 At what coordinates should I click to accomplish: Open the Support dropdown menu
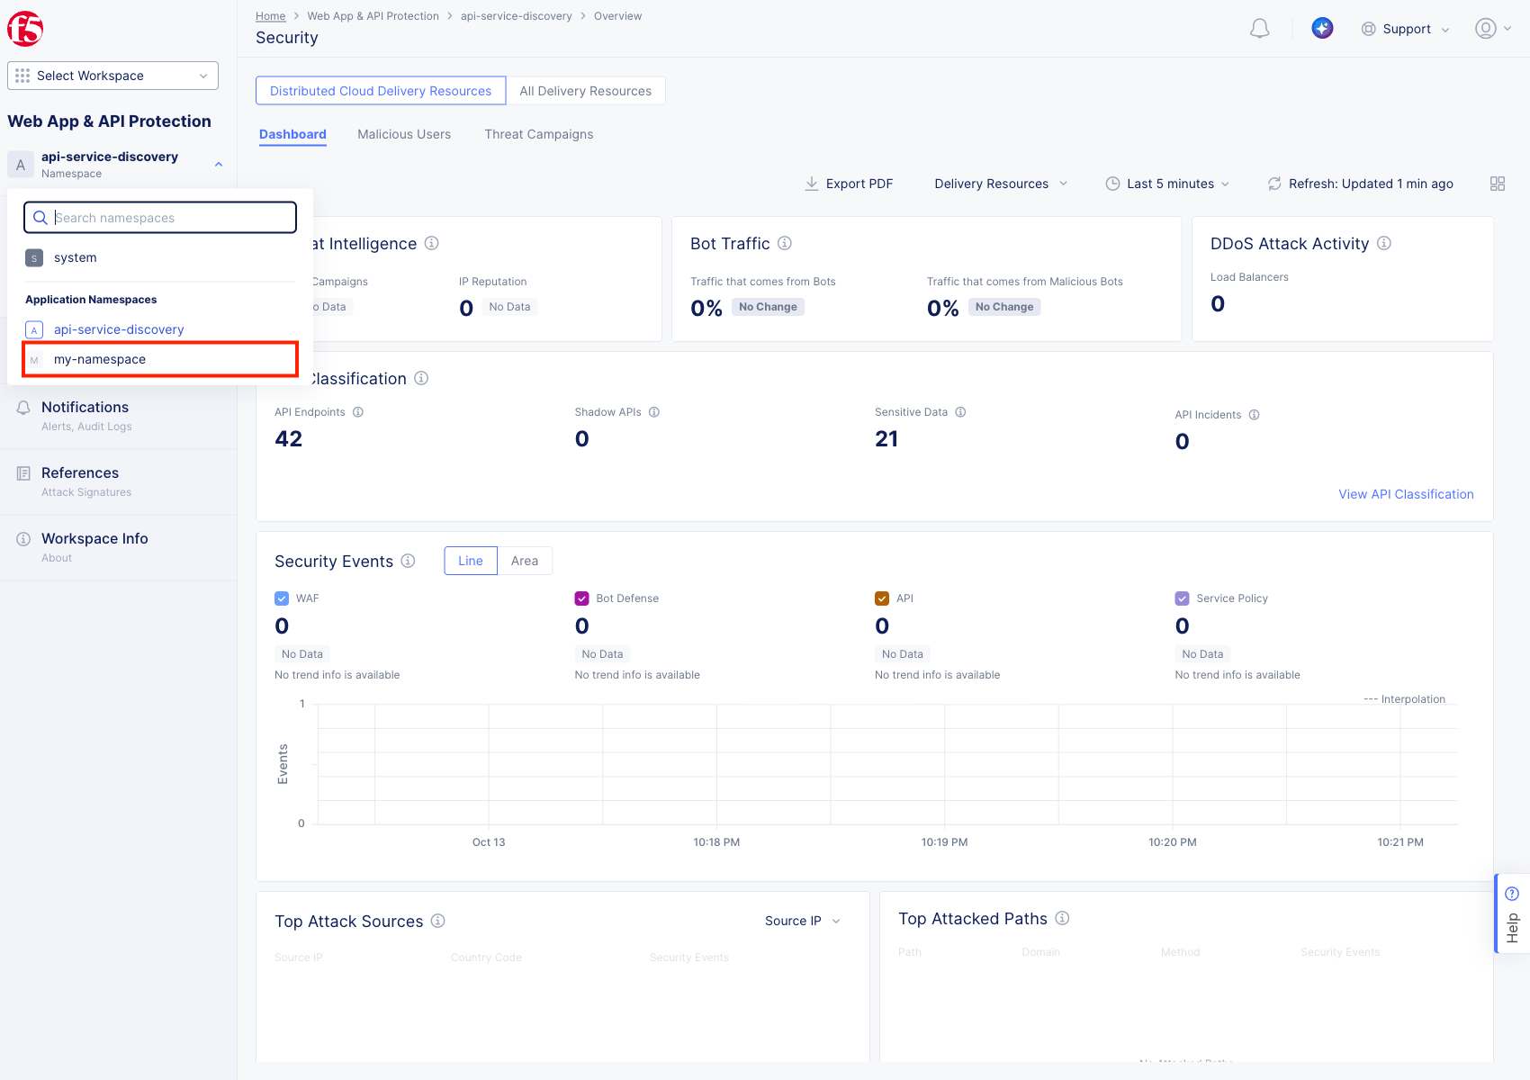1406,29
